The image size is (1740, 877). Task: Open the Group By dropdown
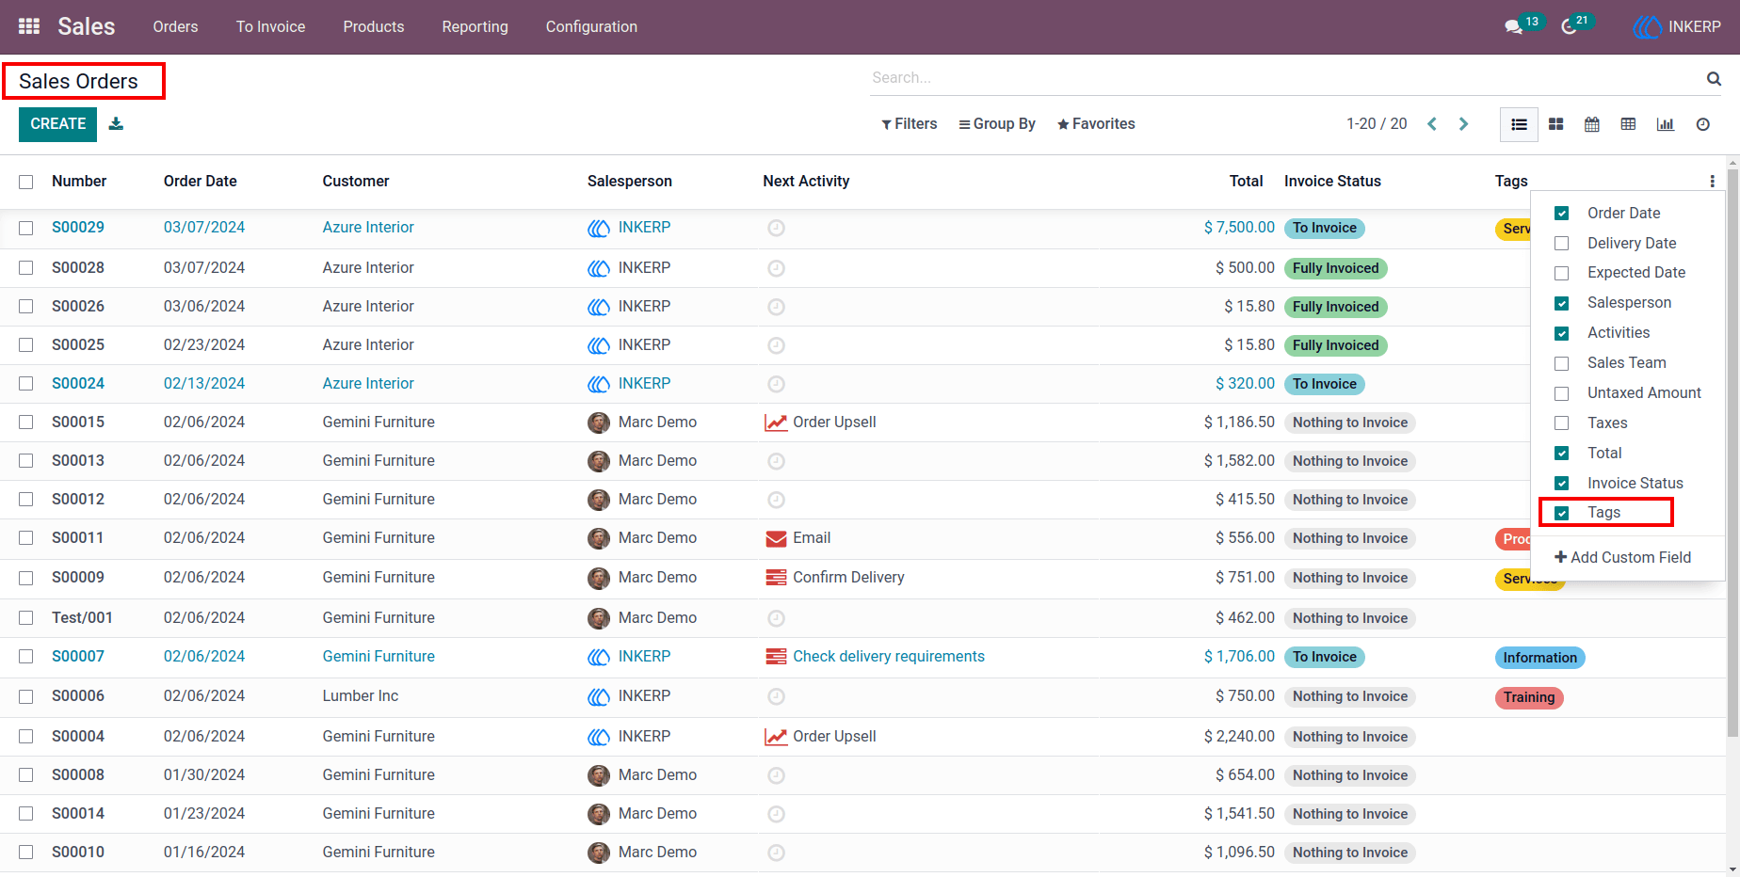pyautogui.click(x=996, y=124)
